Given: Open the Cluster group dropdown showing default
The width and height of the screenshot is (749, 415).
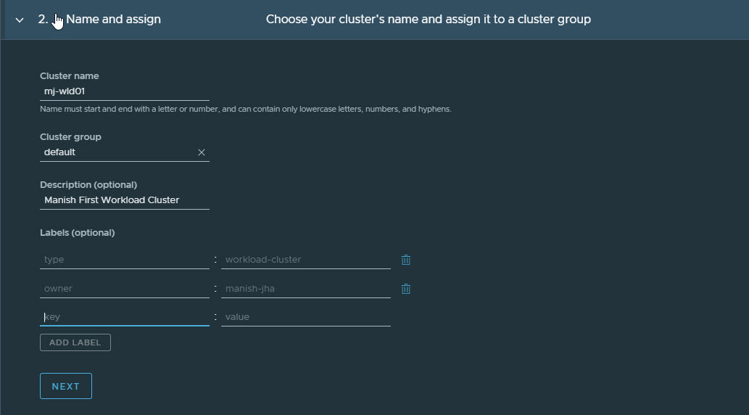Looking at the screenshot, I should click(x=116, y=152).
